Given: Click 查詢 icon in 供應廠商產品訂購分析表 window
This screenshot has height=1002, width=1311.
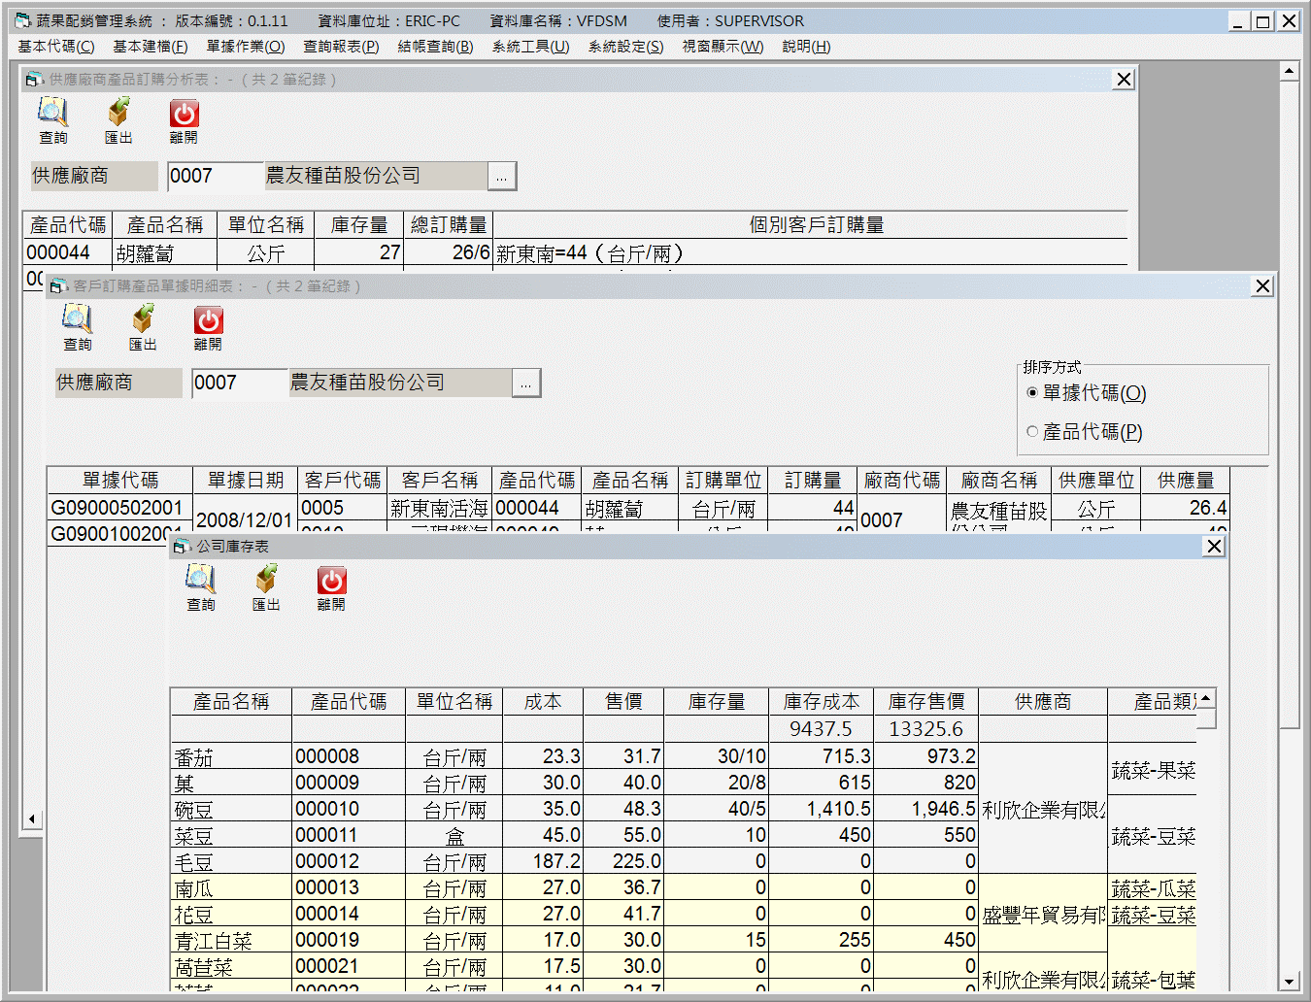Looking at the screenshot, I should click(53, 120).
